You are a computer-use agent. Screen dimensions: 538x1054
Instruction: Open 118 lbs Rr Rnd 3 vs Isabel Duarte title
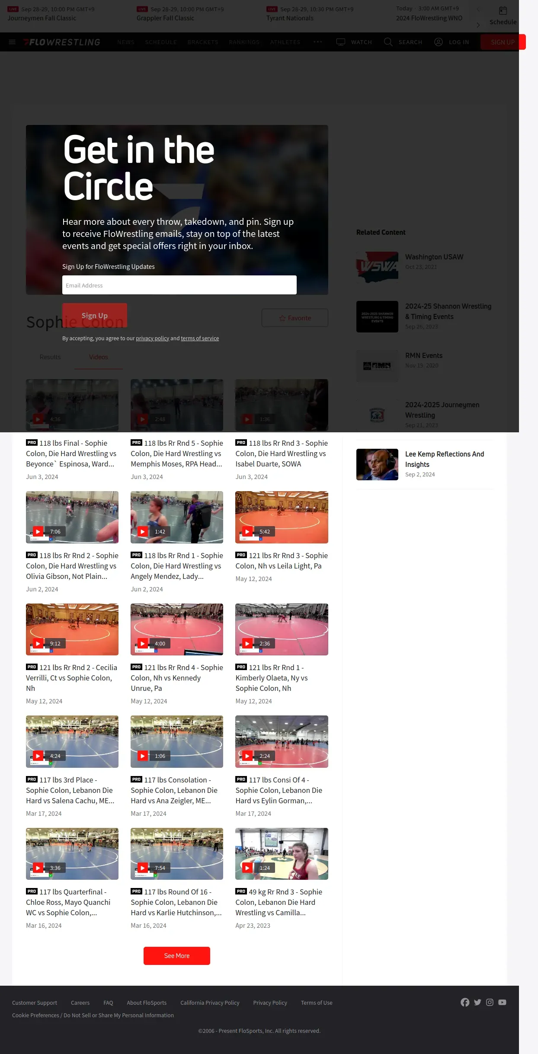pyautogui.click(x=282, y=454)
